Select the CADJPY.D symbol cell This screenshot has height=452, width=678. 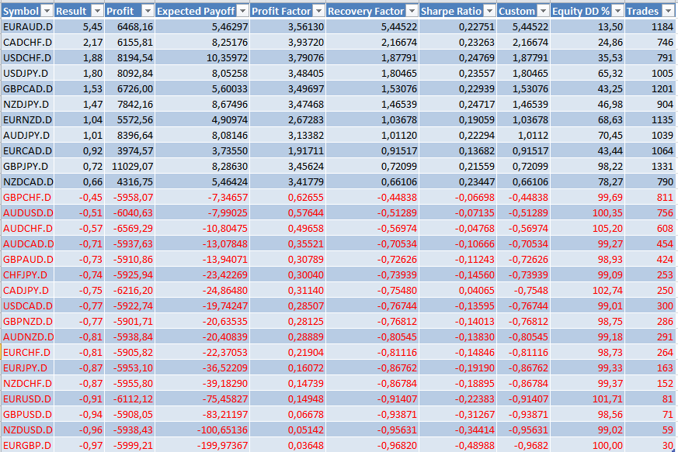click(27, 291)
